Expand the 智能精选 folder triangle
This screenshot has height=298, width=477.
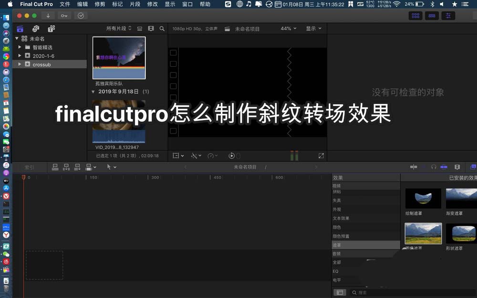pyautogui.click(x=20, y=47)
